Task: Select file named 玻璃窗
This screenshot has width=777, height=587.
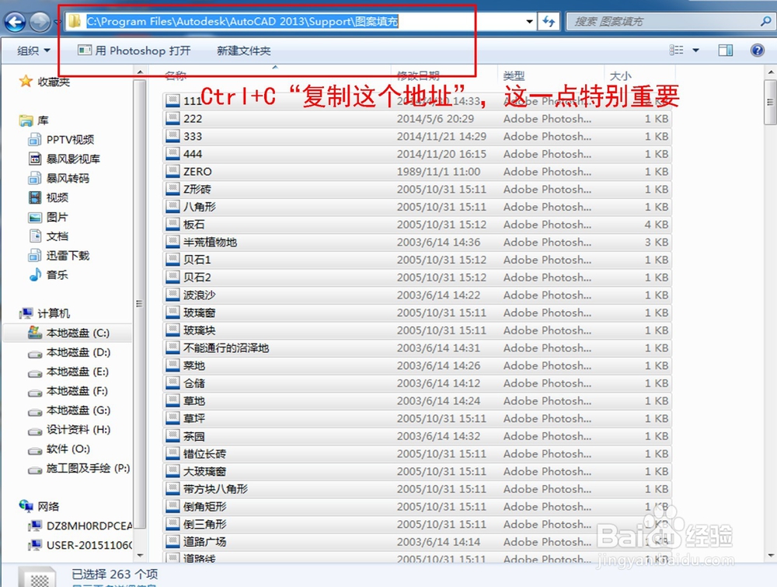Action: point(417,313)
